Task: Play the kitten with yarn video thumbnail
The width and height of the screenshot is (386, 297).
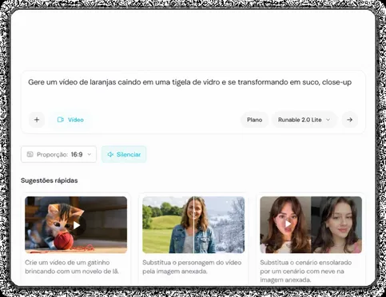Action: coord(76,225)
